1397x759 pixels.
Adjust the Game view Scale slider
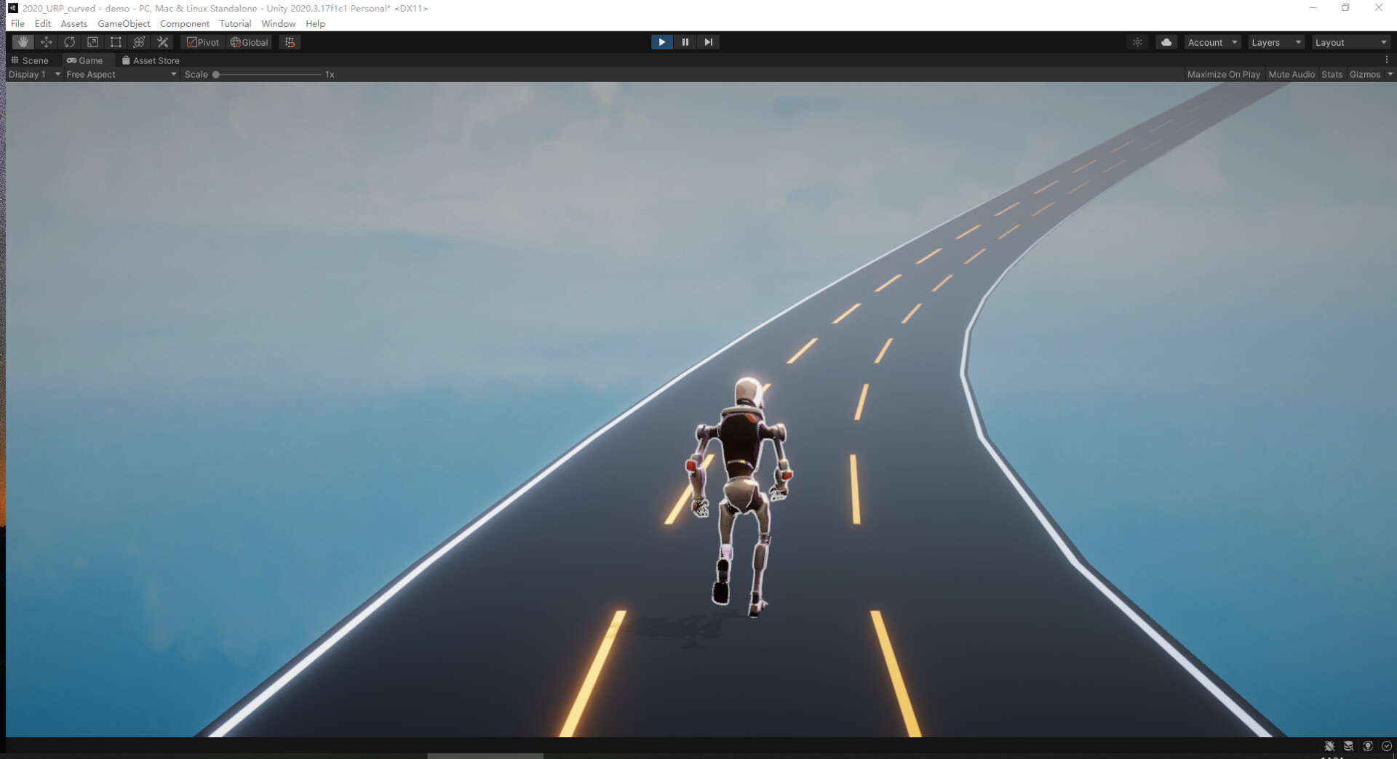[216, 74]
